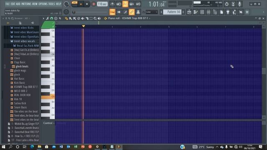Open the Mixer icon
The image size is (267, 150).
click(209, 12)
